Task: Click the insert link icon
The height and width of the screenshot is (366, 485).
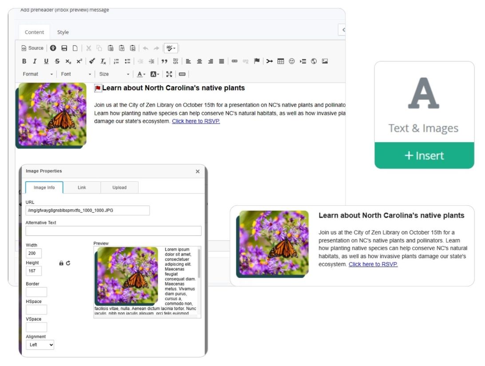Action: pos(235,61)
